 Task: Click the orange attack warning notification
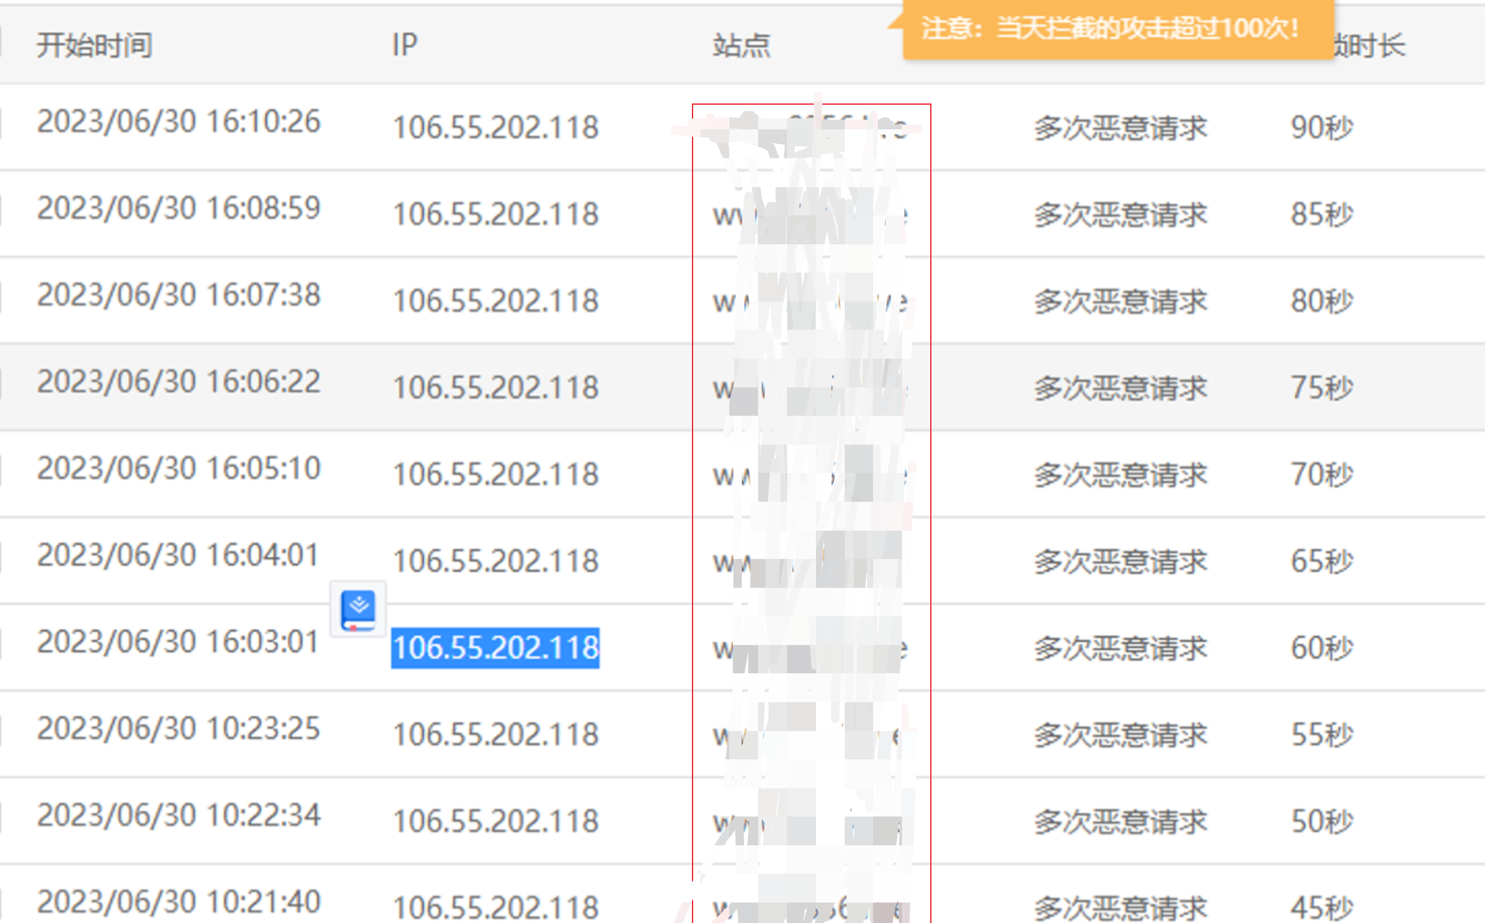click(x=1110, y=29)
